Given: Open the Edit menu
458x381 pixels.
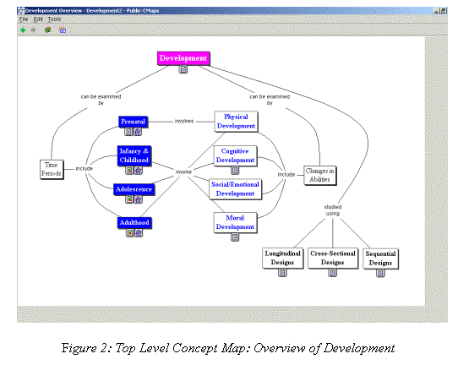Looking at the screenshot, I should click(38, 19).
